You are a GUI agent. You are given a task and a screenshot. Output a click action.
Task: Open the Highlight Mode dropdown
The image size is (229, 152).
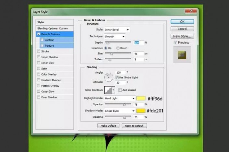tap(120, 98)
